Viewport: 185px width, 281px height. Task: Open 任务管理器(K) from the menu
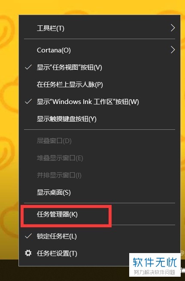(100, 214)
